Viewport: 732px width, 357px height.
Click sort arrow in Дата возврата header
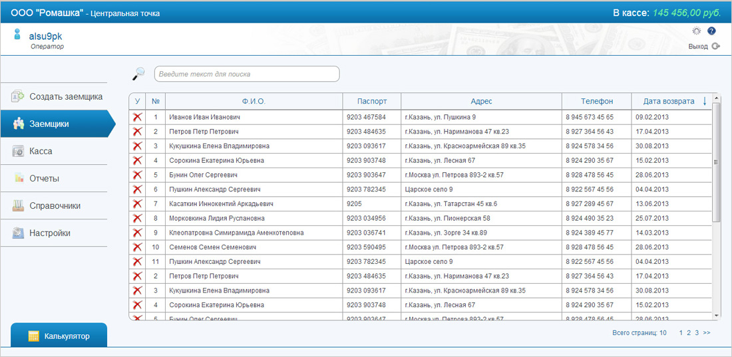[x=705, y=101]
